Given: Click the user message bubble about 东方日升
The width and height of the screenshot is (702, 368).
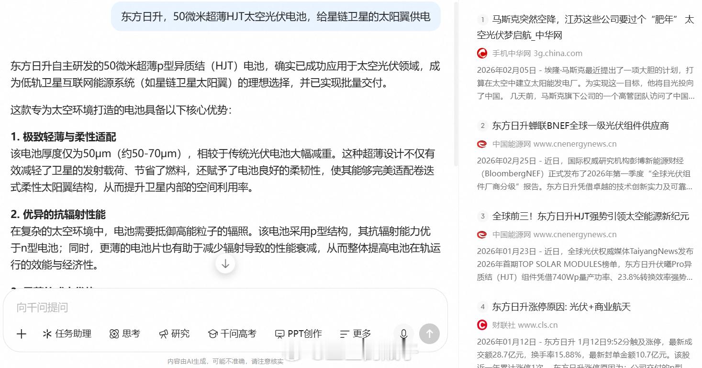Looking at the screenshot, I should tap(276, 17).
